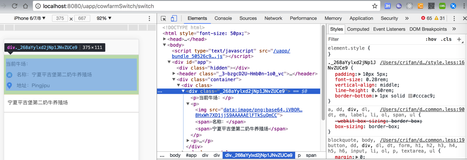Open the Memory tab

(333, 18)
